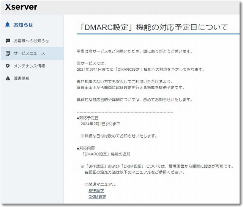
Task: Click the gear icon for メンテナンス情報
Action: tap(8, 66)
